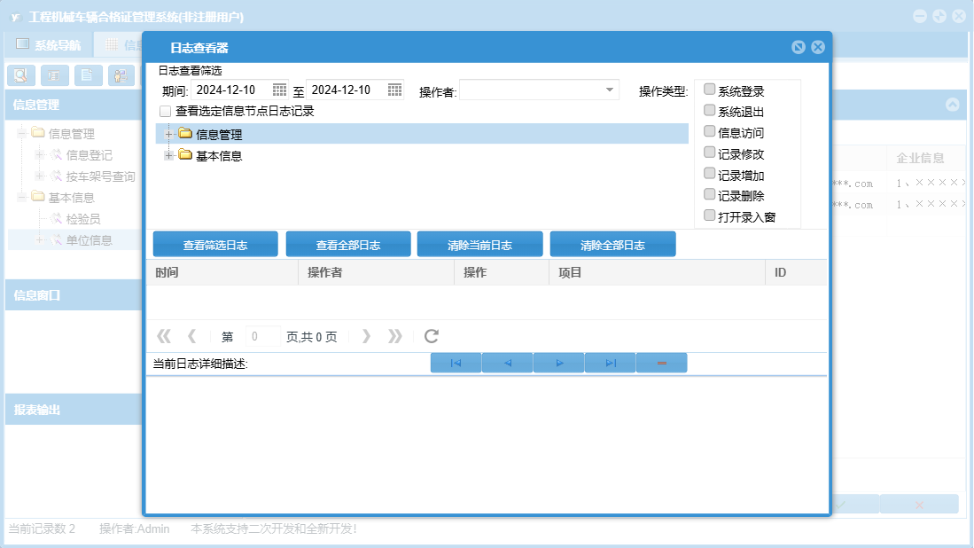This screenshot has height=548, width=974.
Task: Check the 记录删除 checkbox
Action: [x=709, y=194]
